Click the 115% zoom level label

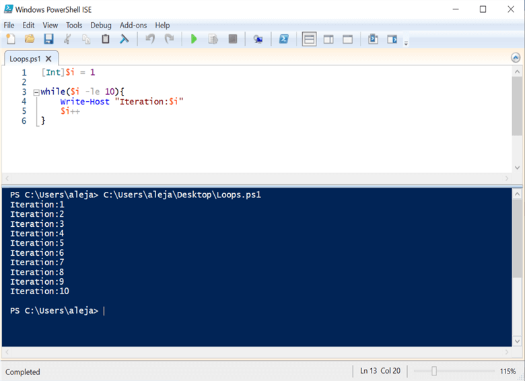[508, 372]
